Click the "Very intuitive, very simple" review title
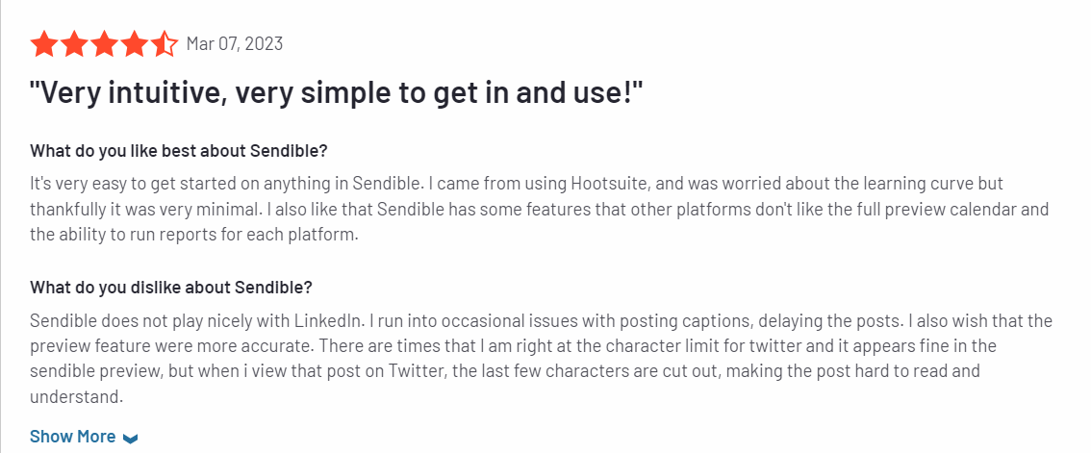 coord(338,93)
